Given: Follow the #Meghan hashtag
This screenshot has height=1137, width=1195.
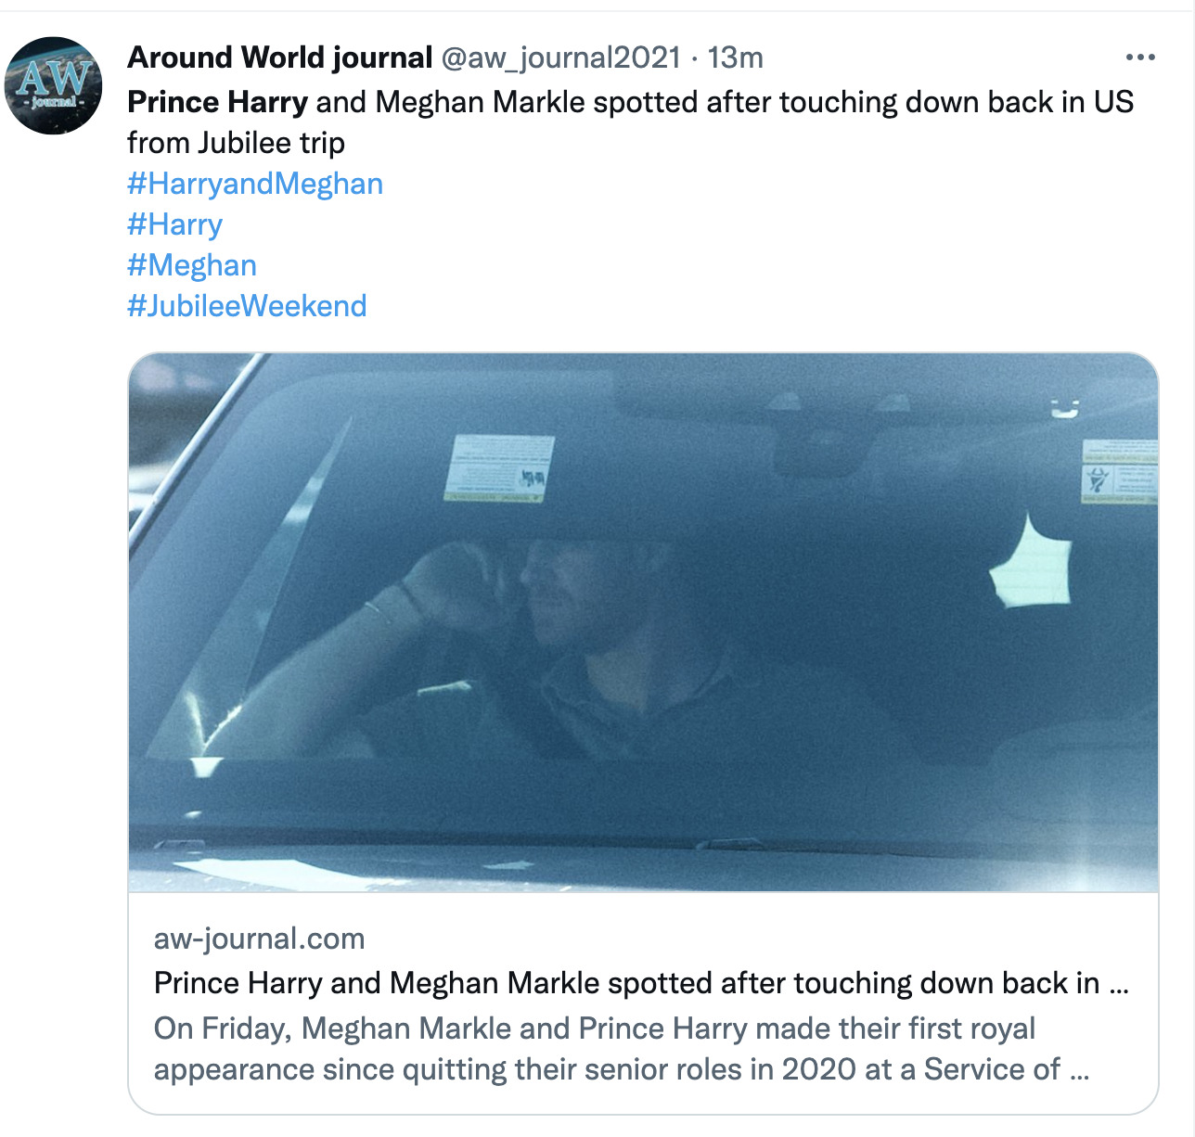Looking at the screenshot, I should (192, 265).
